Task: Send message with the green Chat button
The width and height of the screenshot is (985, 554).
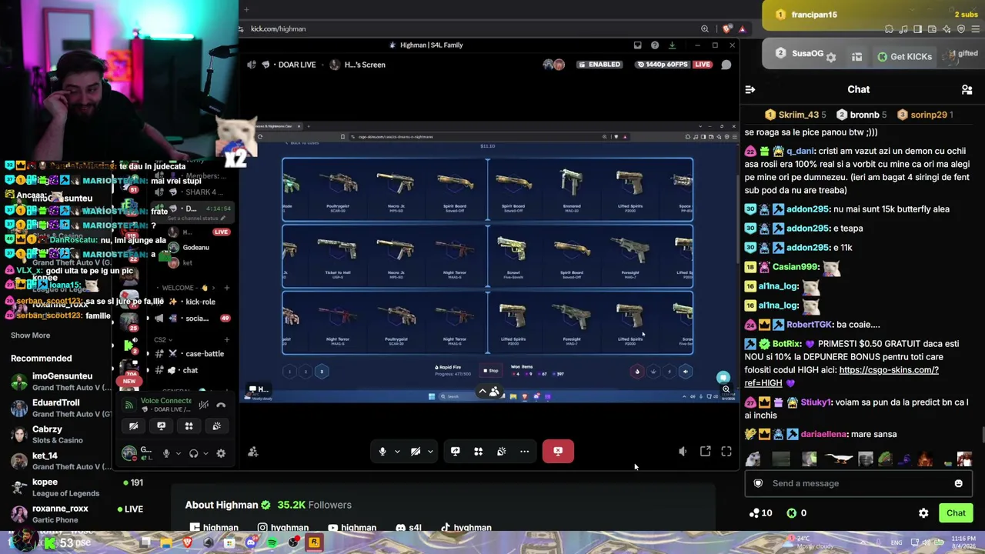Action: tap(956, 513)
